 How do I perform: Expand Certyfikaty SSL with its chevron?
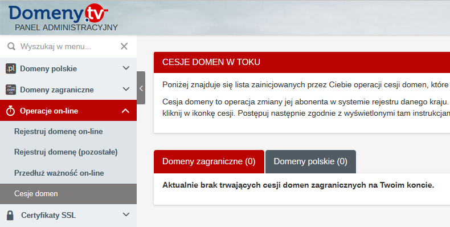pyautogui.click(x=126, y=214)
